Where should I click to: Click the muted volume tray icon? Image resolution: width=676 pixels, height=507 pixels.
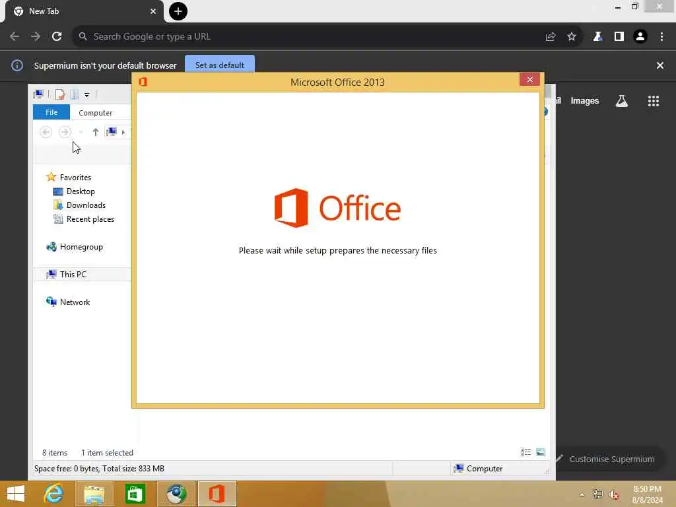pyautogui.click(x=614, y=494)
